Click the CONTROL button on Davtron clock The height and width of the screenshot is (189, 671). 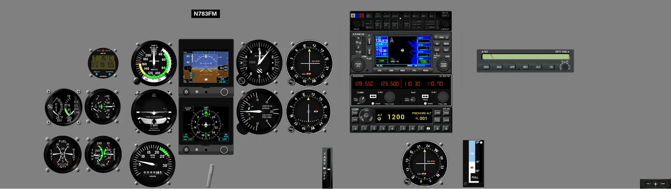click(x=109, y=75)
